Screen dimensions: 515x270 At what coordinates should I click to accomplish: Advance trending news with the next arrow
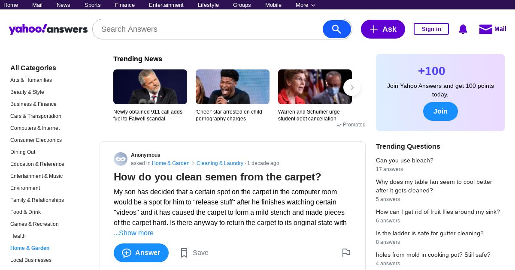point(352,87)
